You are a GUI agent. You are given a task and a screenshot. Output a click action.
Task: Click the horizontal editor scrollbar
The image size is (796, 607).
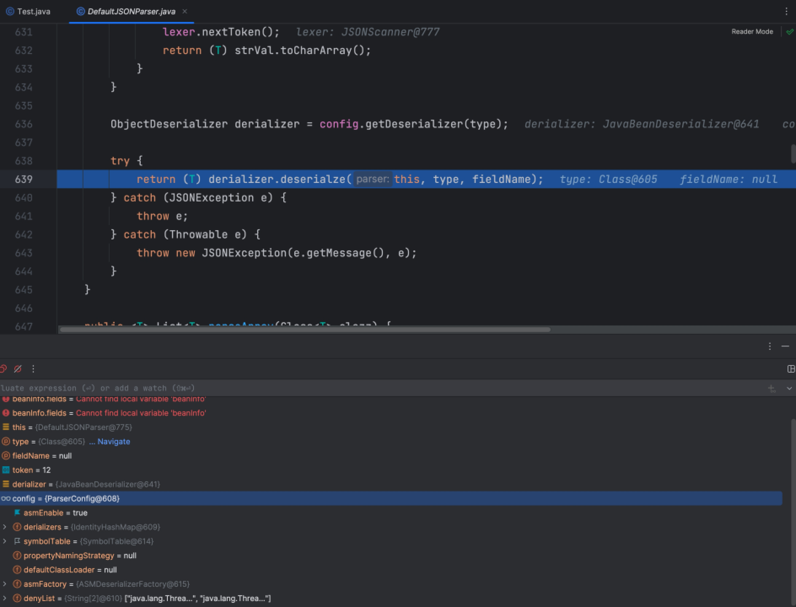tap(305, 330)
